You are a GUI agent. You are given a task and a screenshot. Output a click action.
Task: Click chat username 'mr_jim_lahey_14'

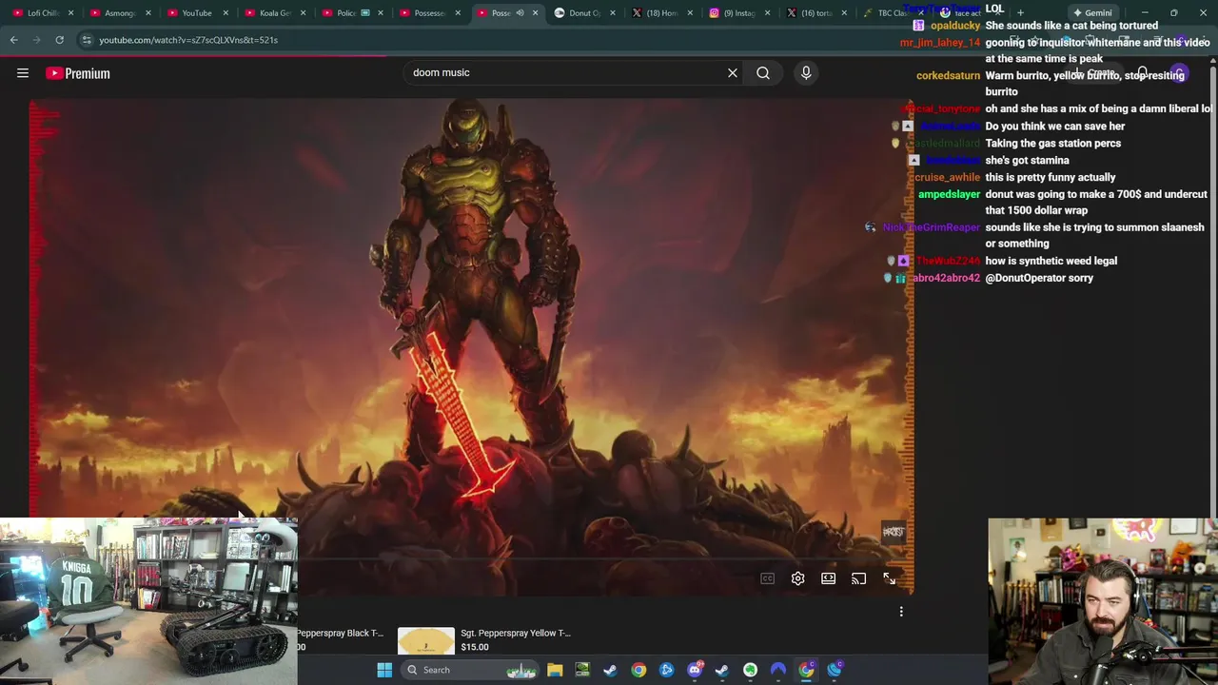coord(940,43)
